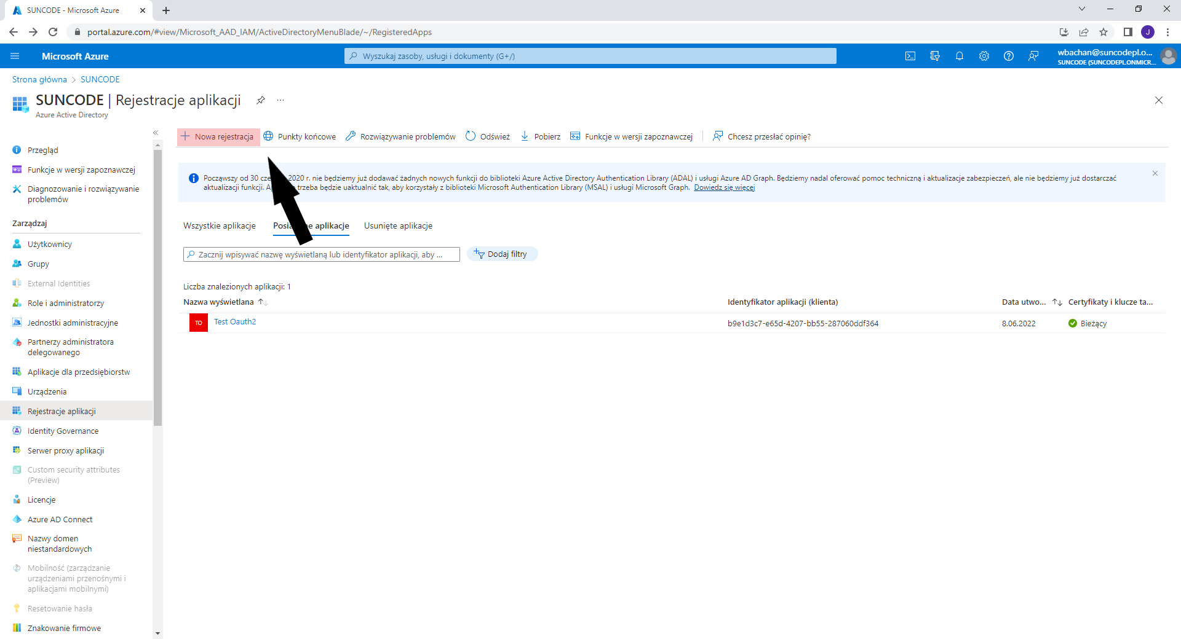Switch to Usunięte aplikacje tab

coord(398,225)
